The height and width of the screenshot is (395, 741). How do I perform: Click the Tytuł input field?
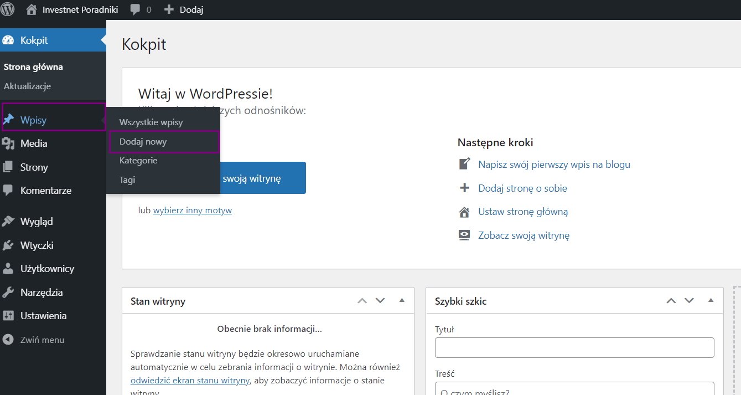[574, 348]
